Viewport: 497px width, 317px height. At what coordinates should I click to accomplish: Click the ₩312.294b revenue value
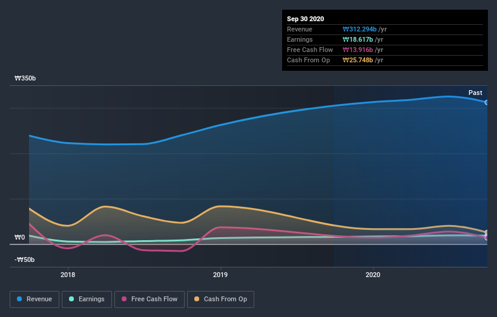pos(360,29)
